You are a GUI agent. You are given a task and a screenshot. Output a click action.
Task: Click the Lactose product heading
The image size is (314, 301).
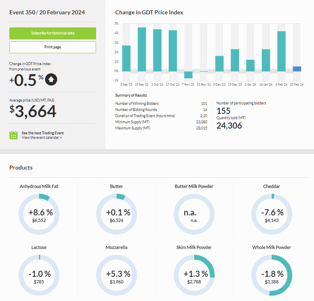click(x=39, y=247)
